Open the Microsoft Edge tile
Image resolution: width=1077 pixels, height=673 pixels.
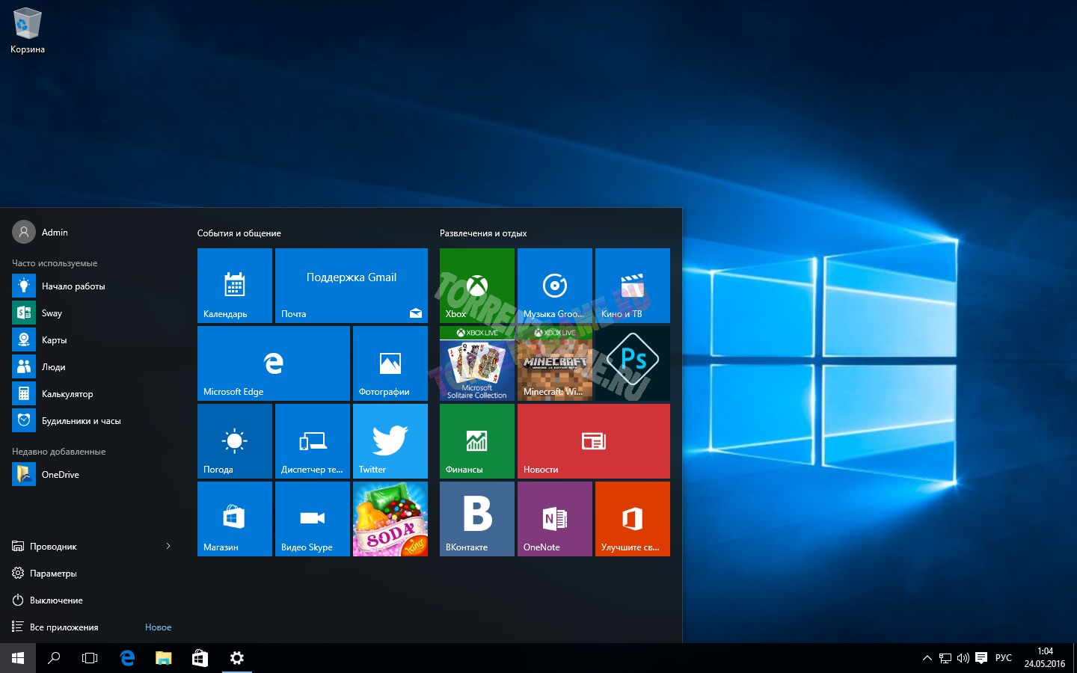[273, 363]
